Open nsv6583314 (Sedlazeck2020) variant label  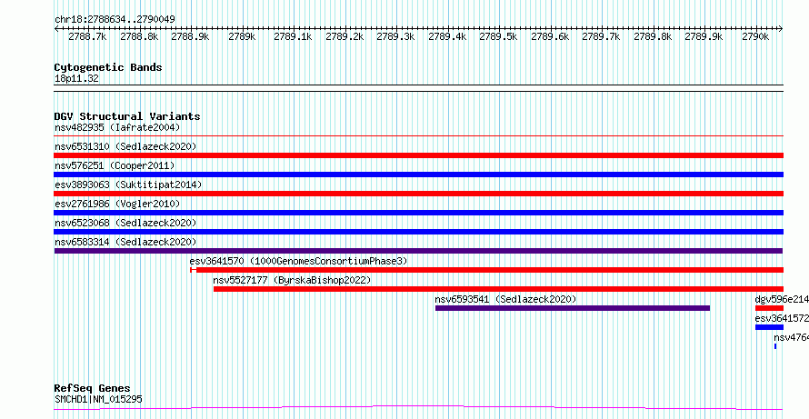point(125,242)
